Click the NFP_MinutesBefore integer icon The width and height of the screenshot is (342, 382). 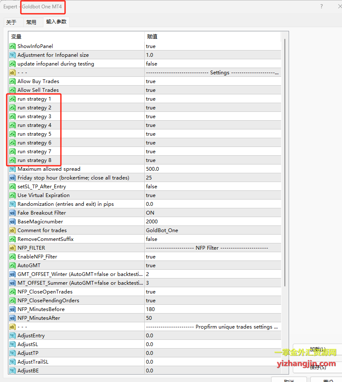click(x=13, y=309)
